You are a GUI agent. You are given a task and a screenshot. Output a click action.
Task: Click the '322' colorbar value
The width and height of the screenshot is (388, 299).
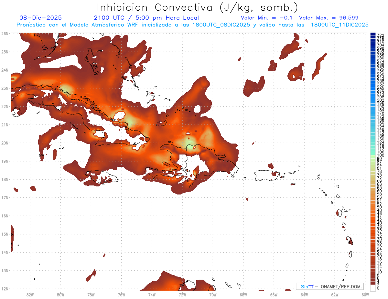pyautogui.click(x=380, y=35)
